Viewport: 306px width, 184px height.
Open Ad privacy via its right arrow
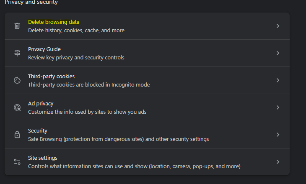277,107
